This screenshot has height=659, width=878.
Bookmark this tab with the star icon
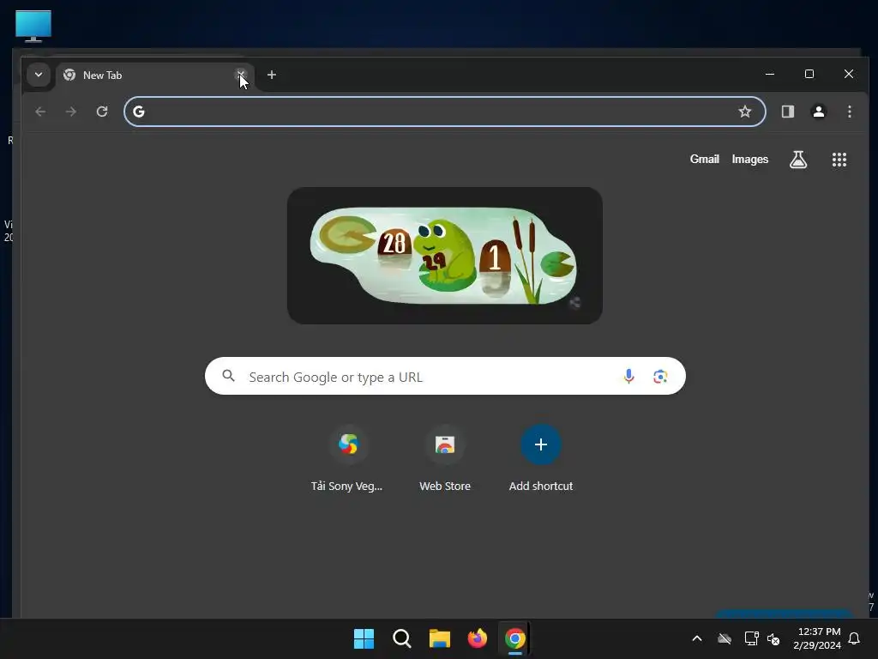click(x=745, y=112)
